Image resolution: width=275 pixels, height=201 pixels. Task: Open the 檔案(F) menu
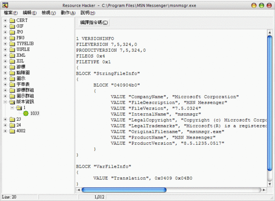(11, 13)
